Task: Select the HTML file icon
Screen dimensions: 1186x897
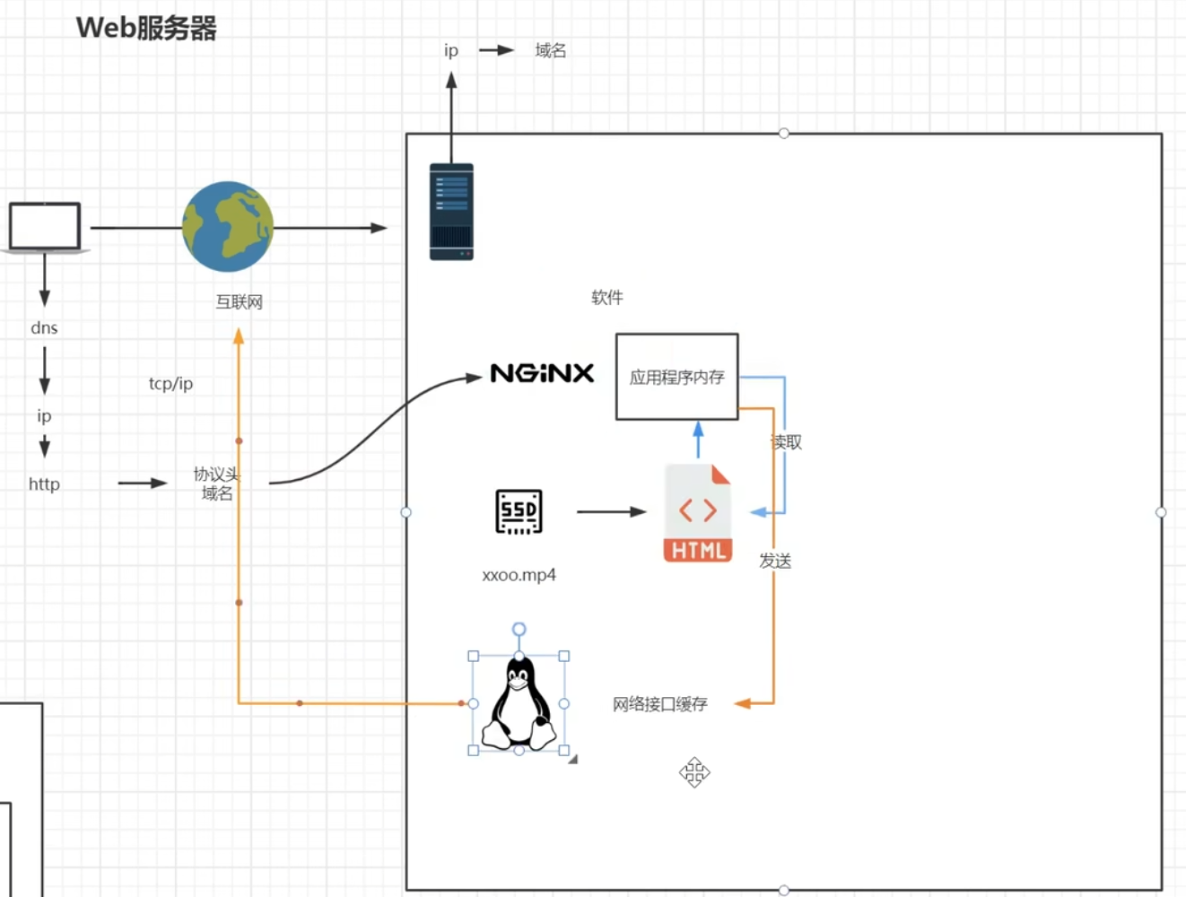Action: [x=698, y=514]
